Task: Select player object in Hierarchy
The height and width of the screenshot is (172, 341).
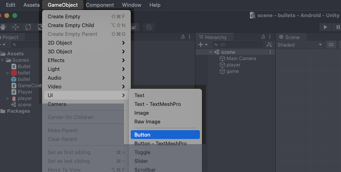Action: tap(230, 65)
